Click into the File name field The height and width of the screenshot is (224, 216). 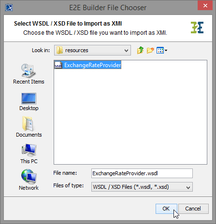click(x=142, y=173)
